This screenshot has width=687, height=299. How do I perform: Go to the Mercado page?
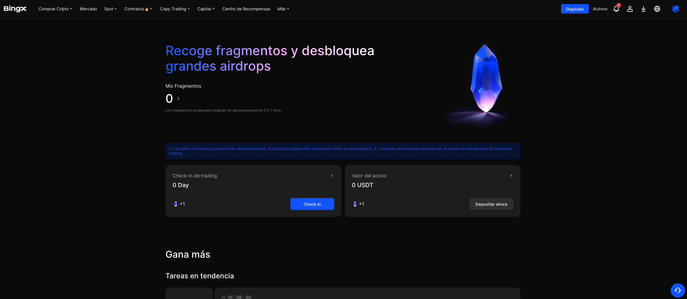[88, 9]
